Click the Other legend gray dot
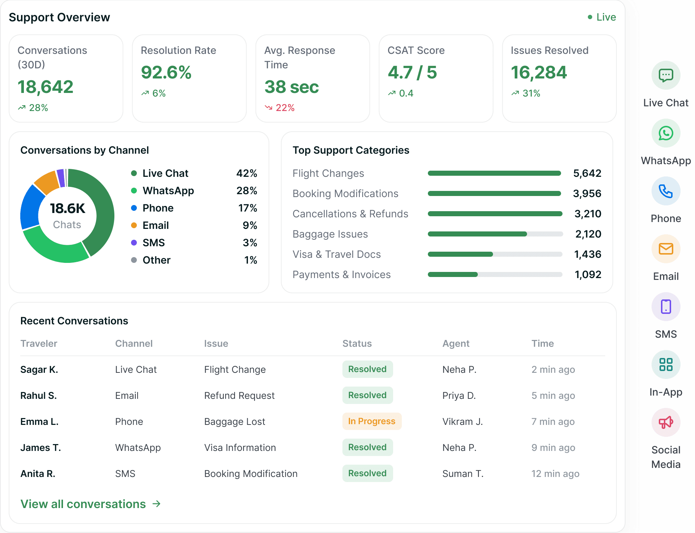Image resolution: width=695 pixels, height=533 pixels. 134,260
